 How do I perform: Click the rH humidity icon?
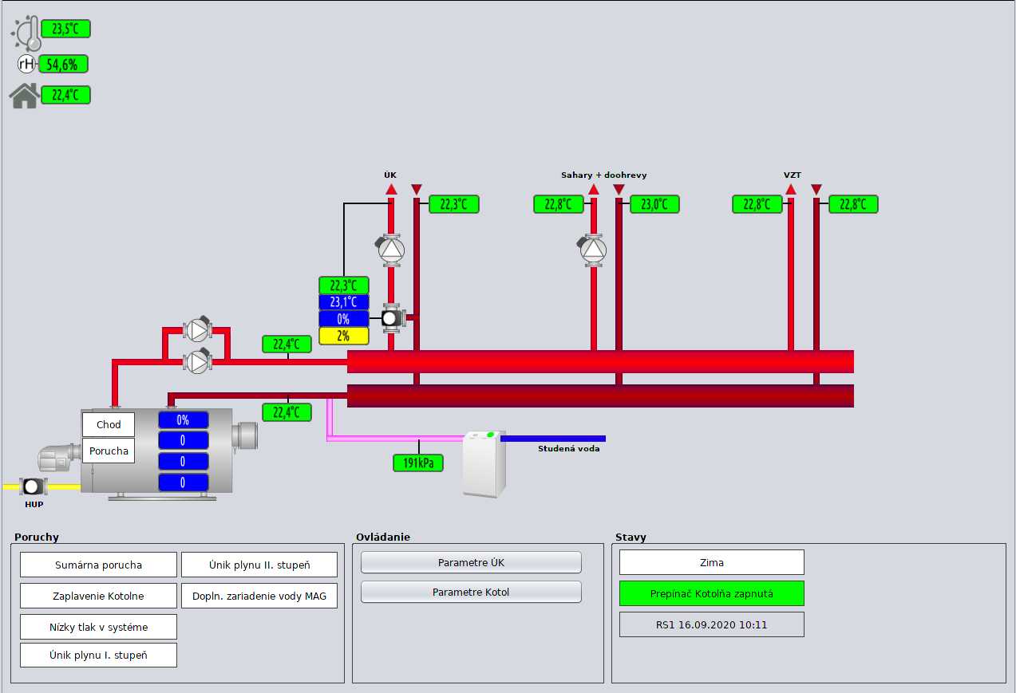point(27,65)
